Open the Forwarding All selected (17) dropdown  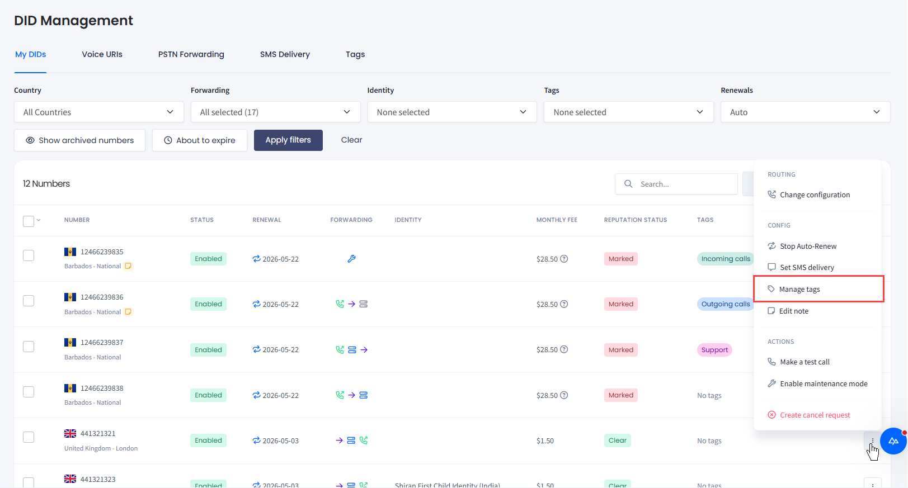(x=275, y=112)
